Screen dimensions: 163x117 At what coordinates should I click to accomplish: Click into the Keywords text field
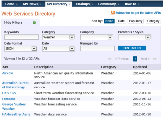tap(22, 37)
